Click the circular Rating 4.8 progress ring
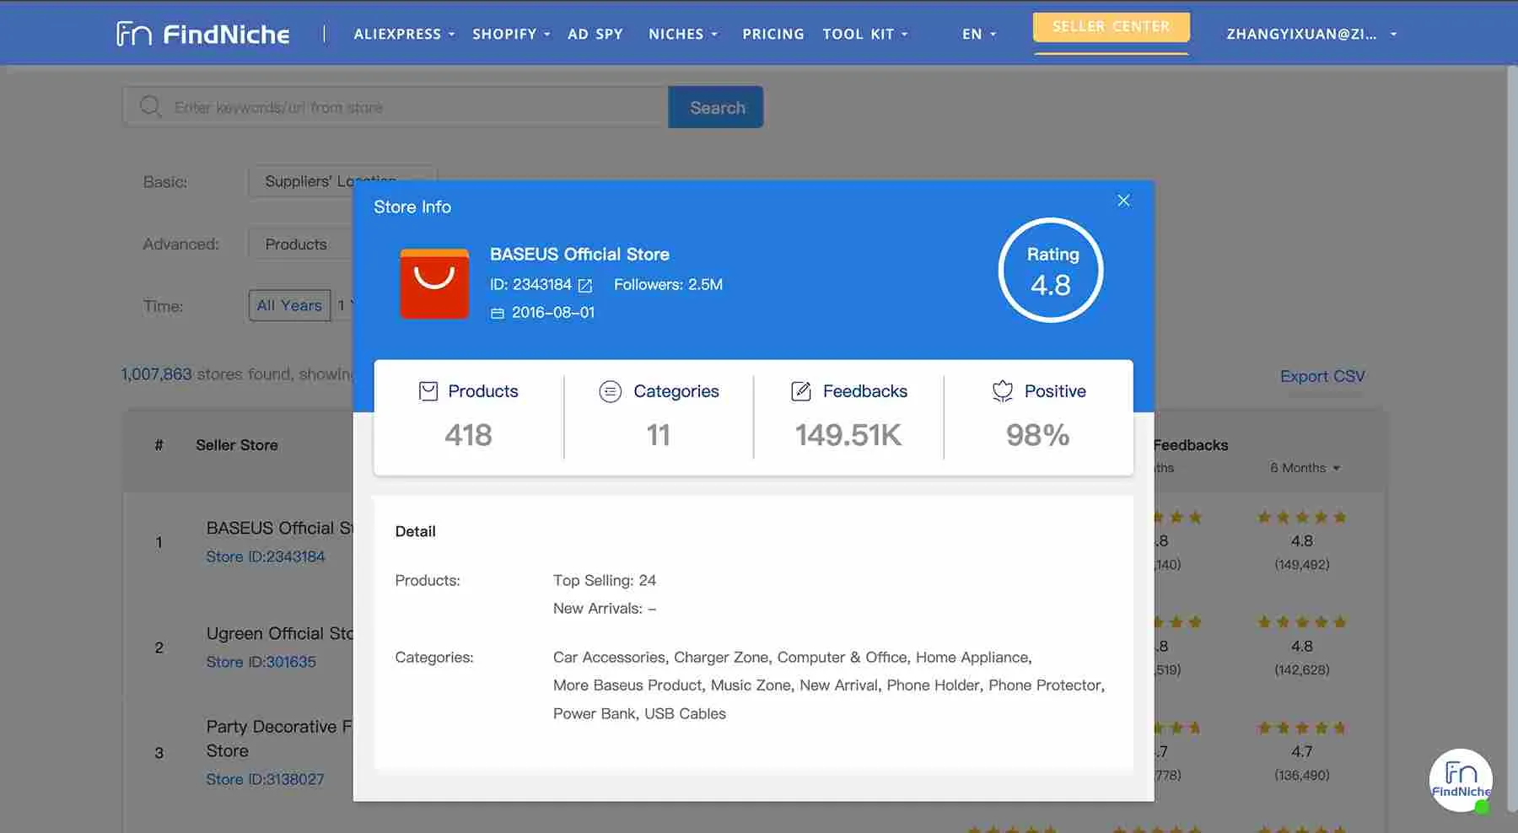The height and width of the screenshot is (833, 1518). 1050,270
